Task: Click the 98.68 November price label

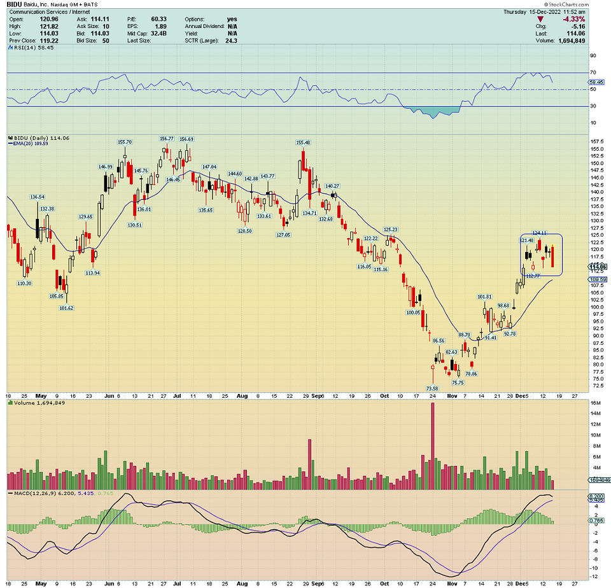Action: (503, 306)
